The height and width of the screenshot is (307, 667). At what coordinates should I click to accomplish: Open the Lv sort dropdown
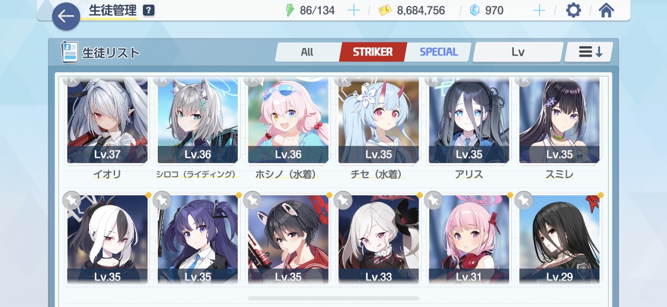[x=518, y=52]
